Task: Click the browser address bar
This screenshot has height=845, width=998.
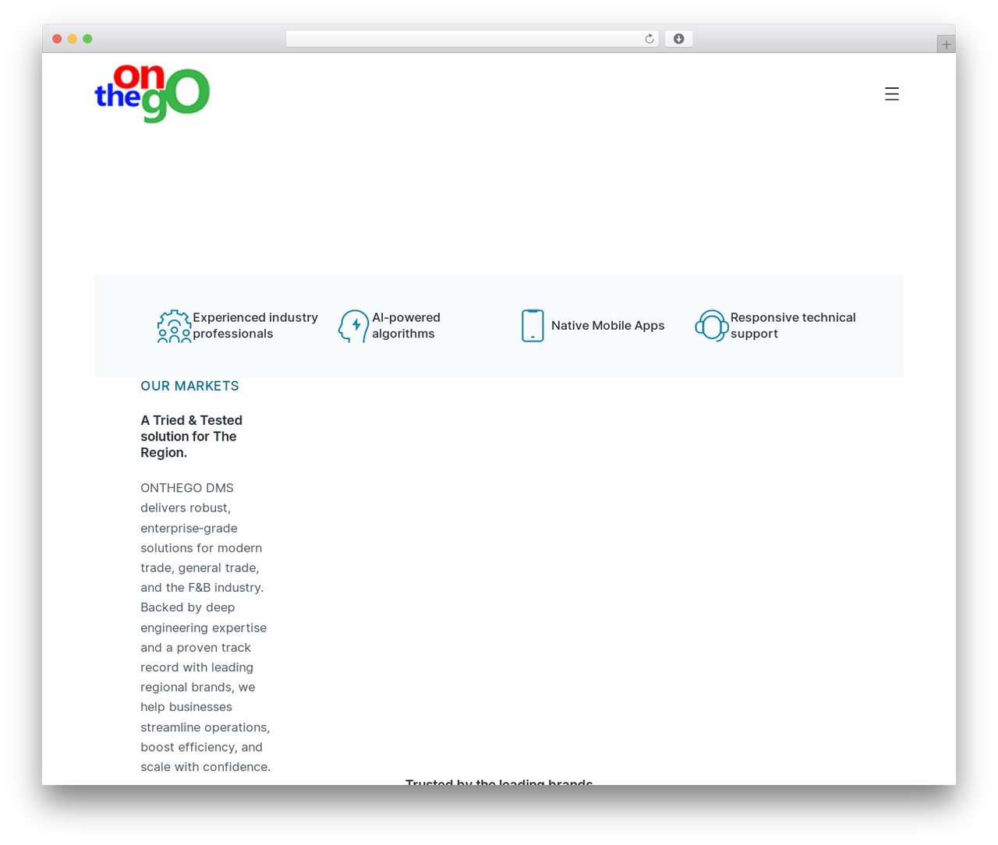Action: tap(472, 39)
